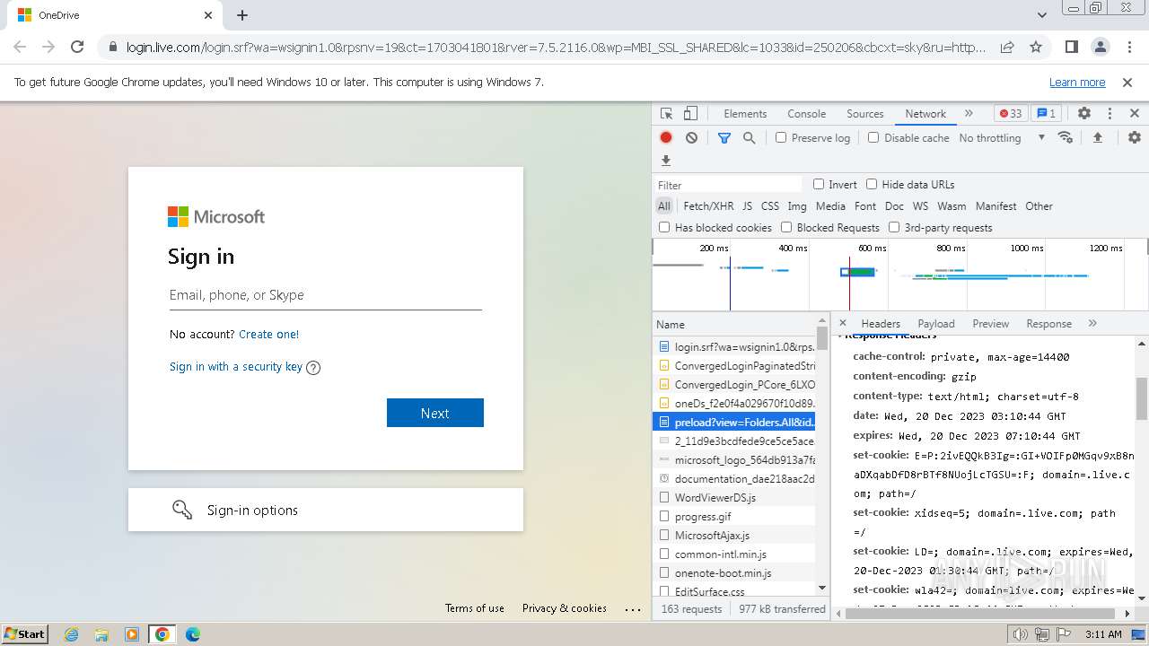Click the security key help question icon
The image size is (1149, 646).
(313, 367)
